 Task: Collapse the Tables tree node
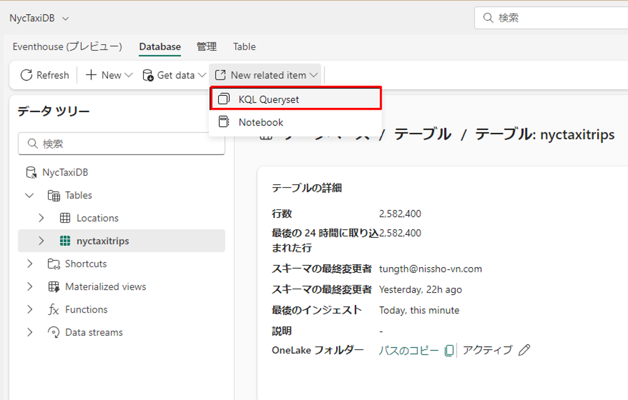click(30, 195)
